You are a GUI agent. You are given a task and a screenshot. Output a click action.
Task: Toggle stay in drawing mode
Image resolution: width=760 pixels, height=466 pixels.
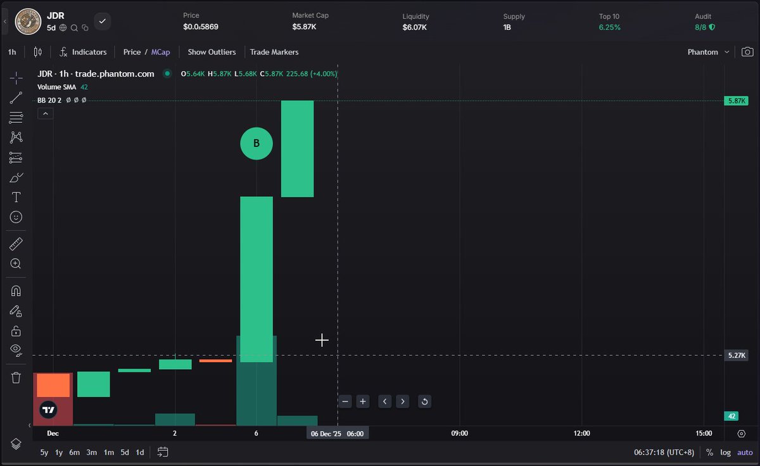pyautogui.click(x=16, y=311)
